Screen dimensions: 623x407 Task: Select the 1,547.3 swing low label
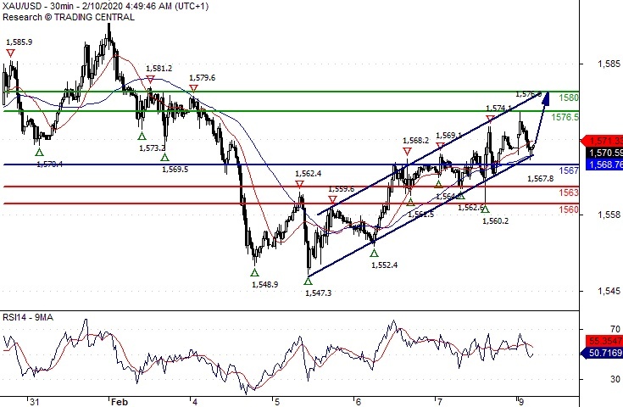[x=318, y=293]
